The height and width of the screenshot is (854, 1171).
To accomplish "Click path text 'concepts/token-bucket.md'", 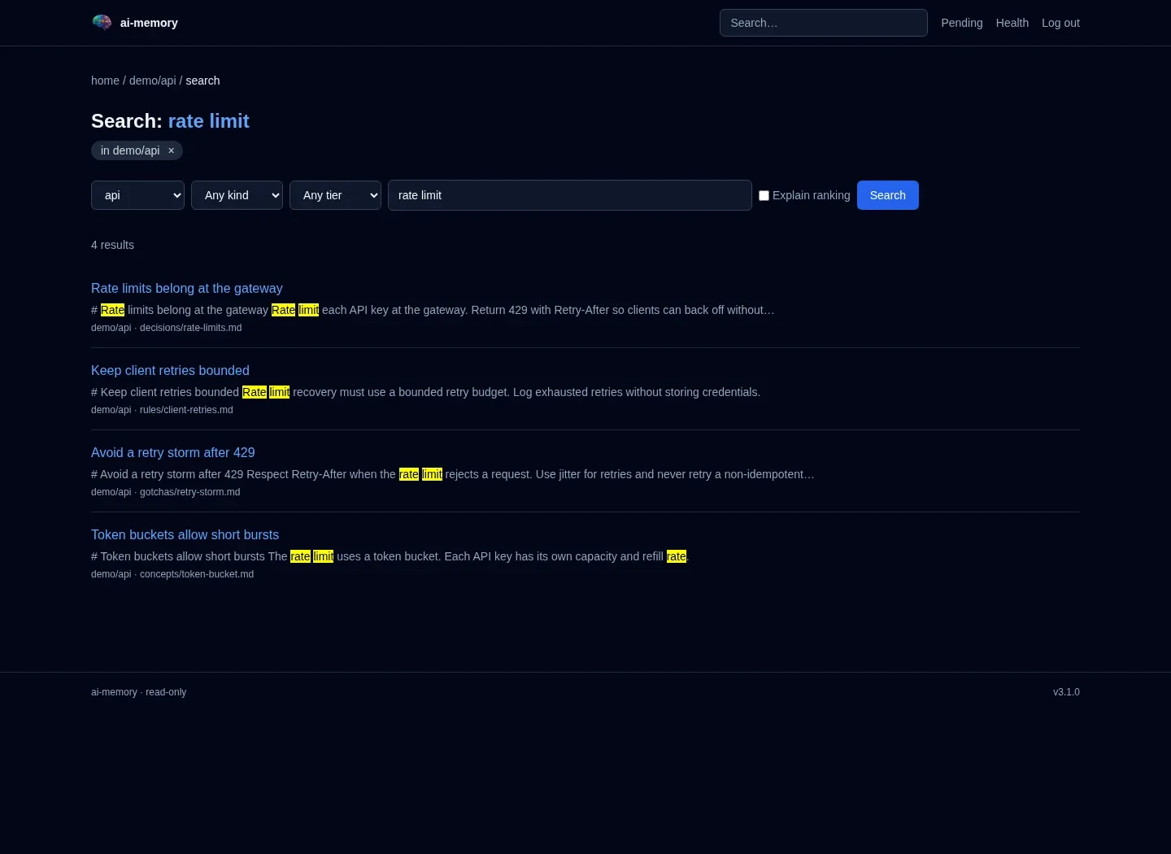I will (x=197, y=574).
